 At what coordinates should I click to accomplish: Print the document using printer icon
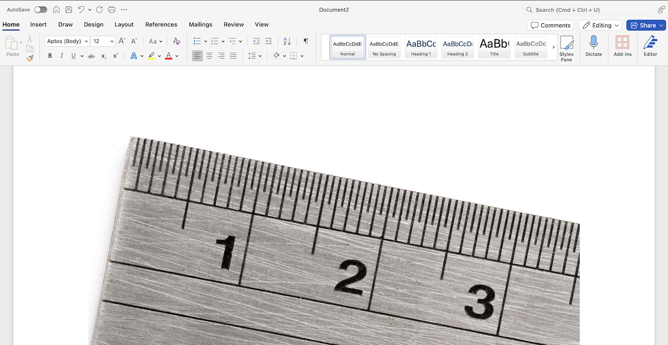point(112,10)
